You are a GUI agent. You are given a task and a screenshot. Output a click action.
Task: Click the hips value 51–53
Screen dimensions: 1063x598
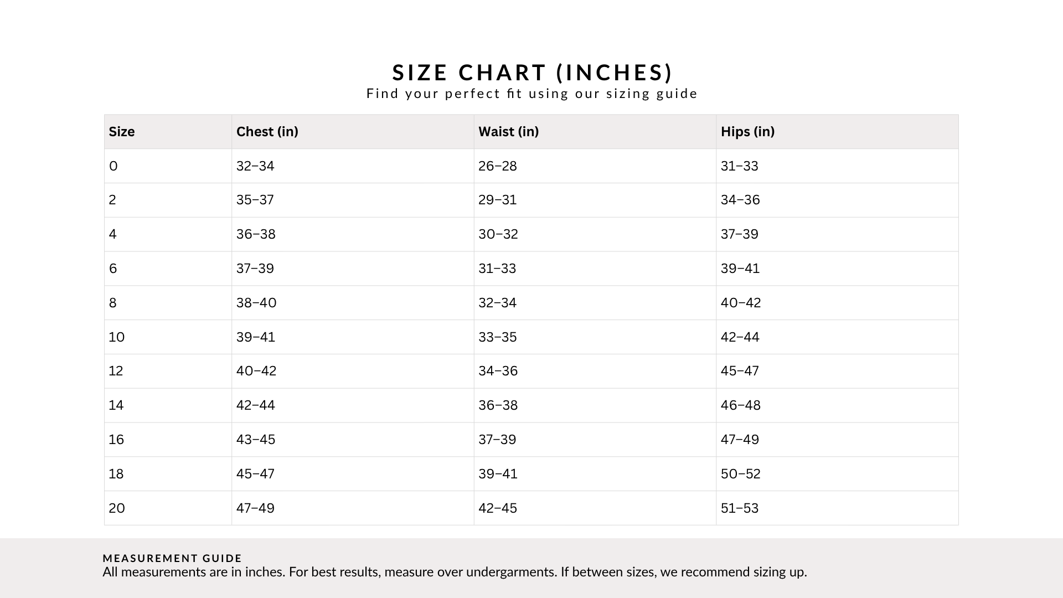point(740,508)
